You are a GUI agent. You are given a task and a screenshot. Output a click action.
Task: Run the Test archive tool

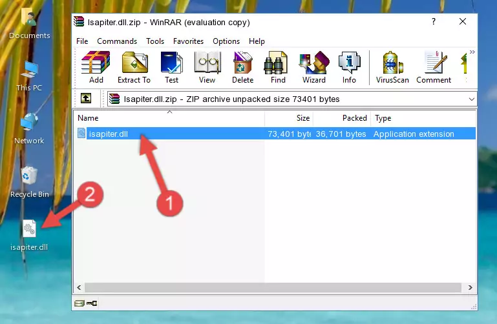click(x=171, y=67)
